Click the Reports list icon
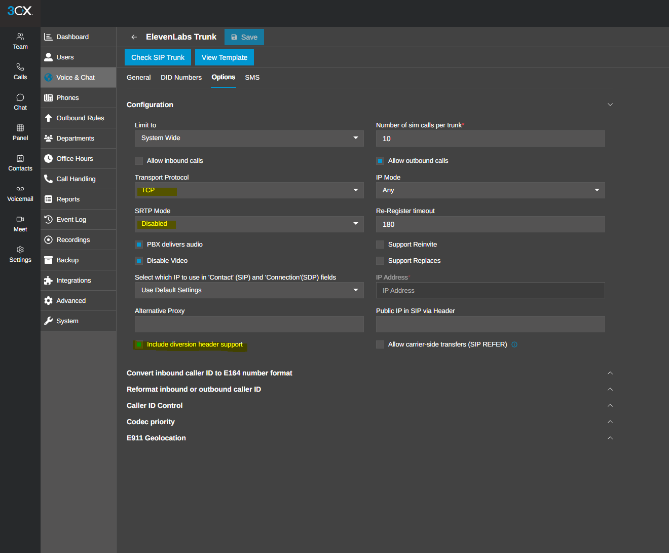669x553 pixels. (49, 199)
